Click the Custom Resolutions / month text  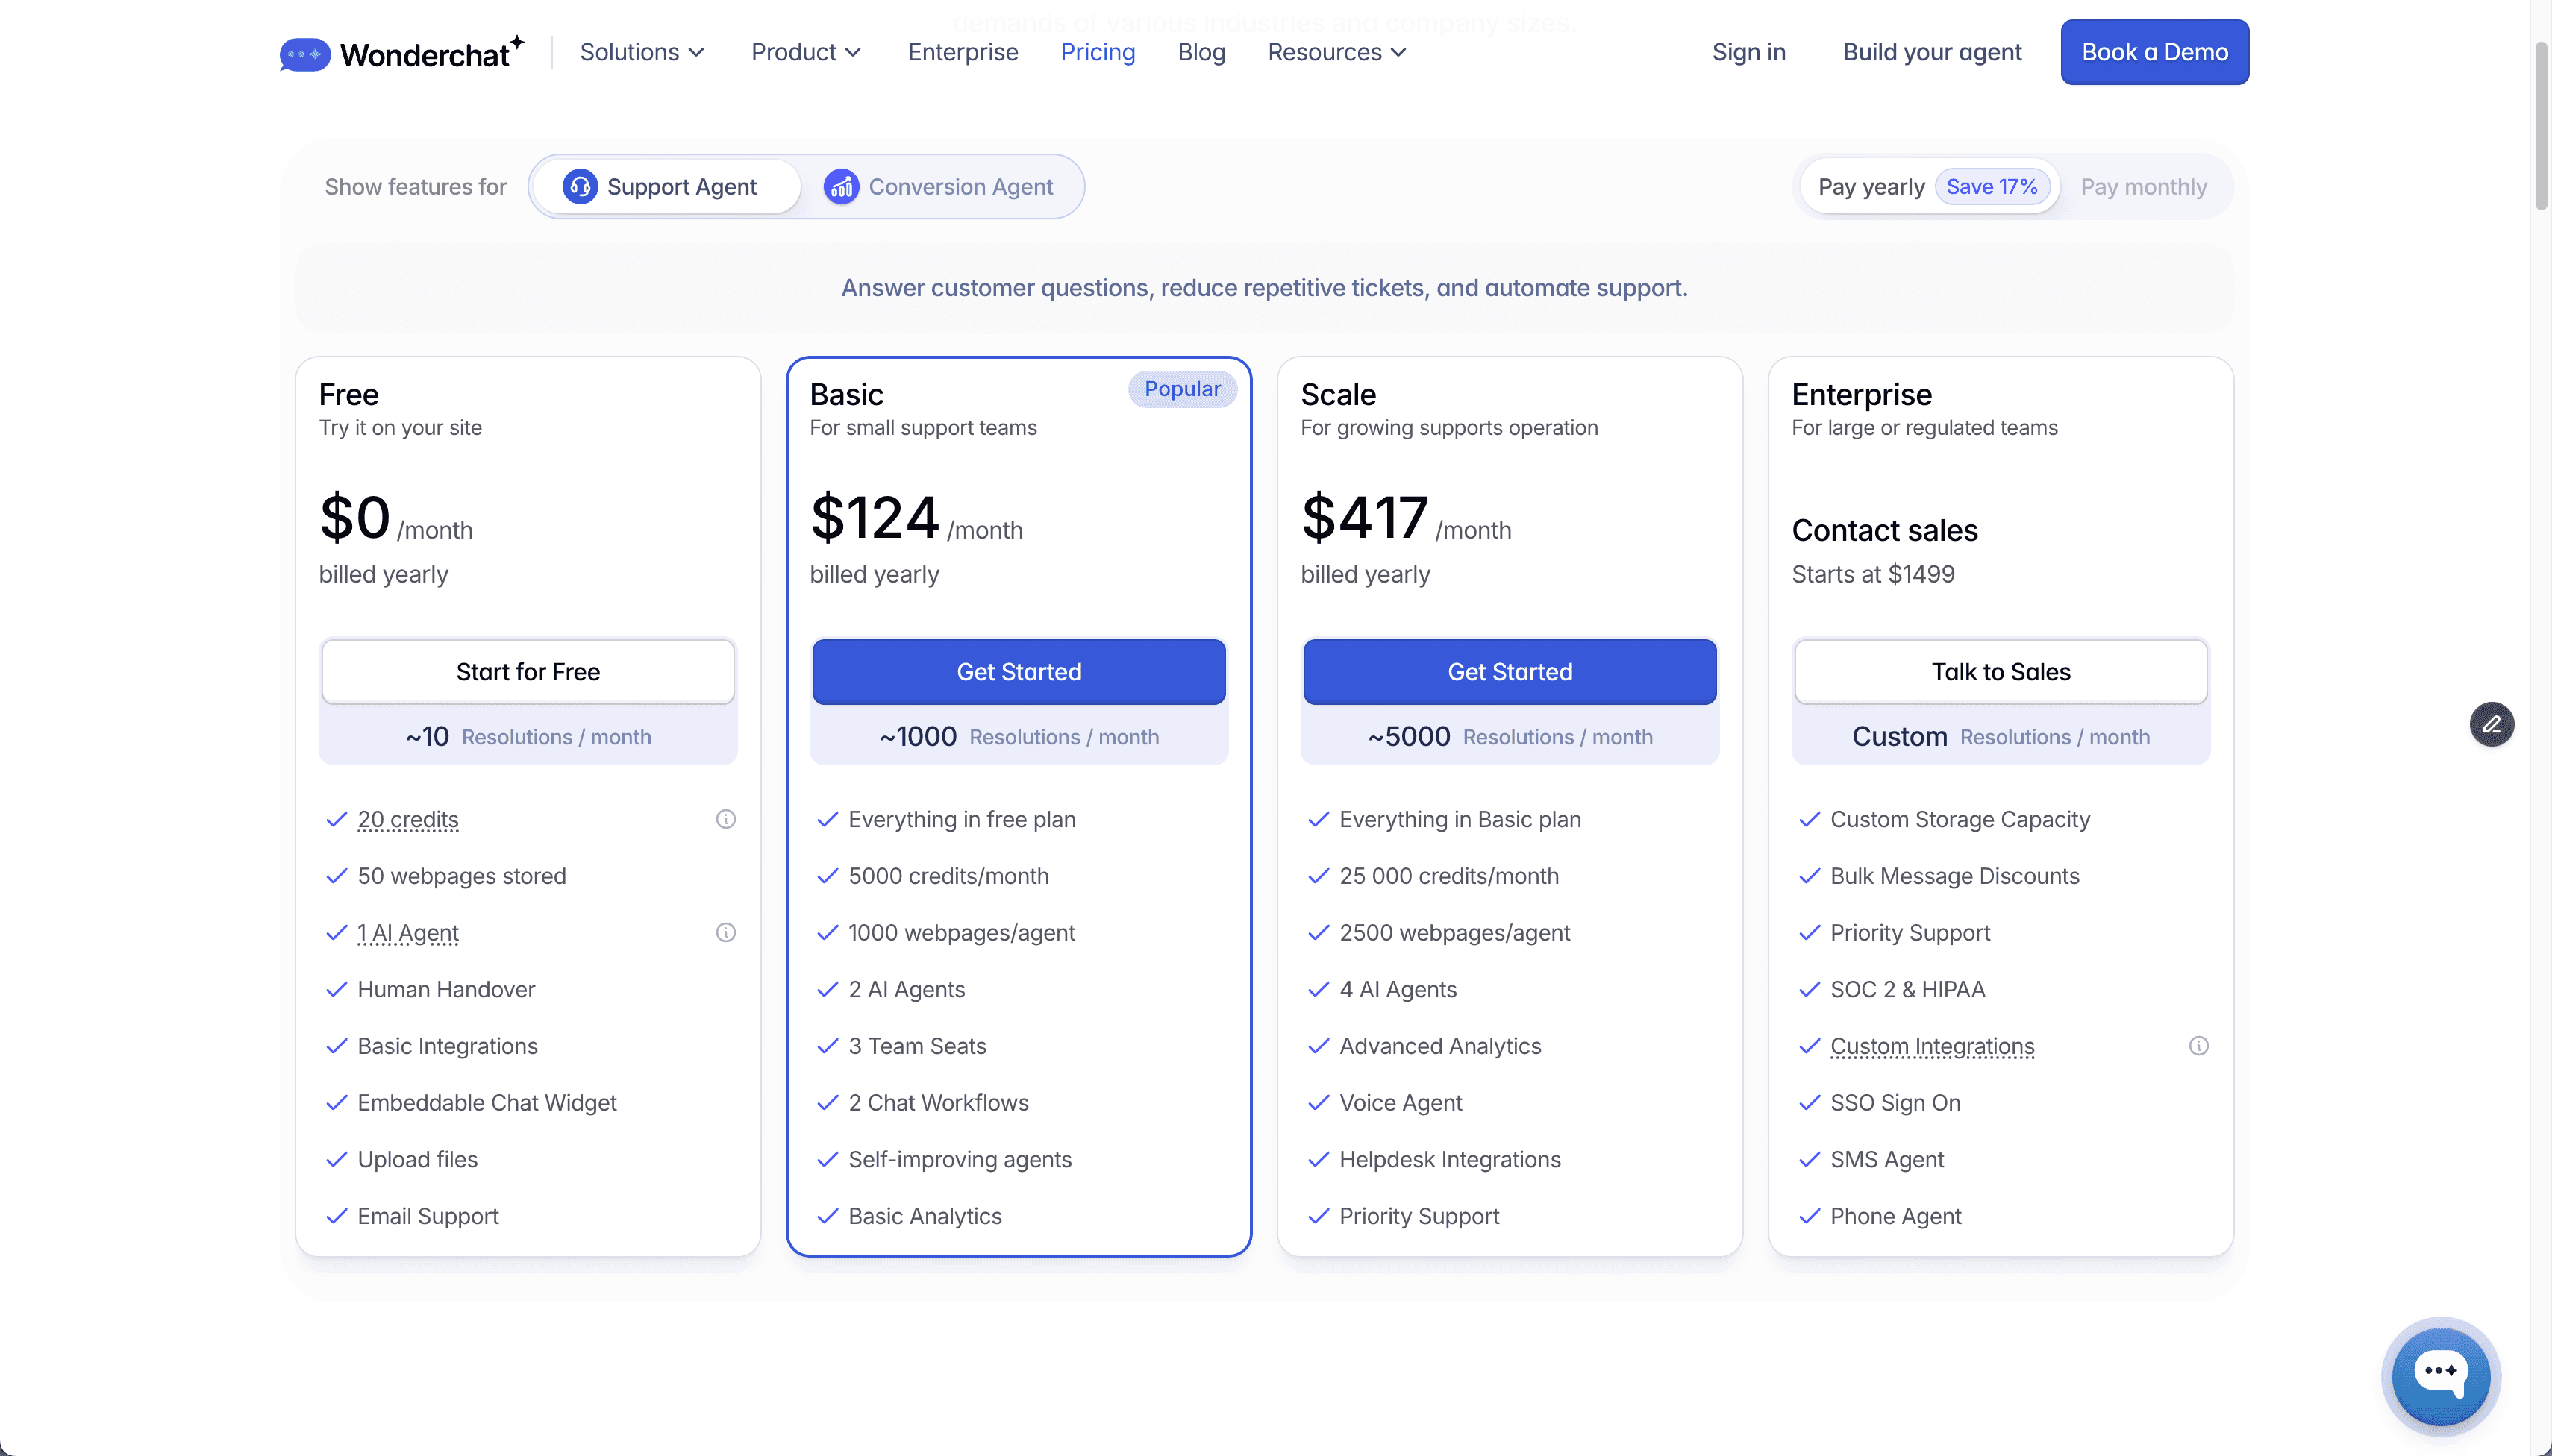click(2001, 736)
